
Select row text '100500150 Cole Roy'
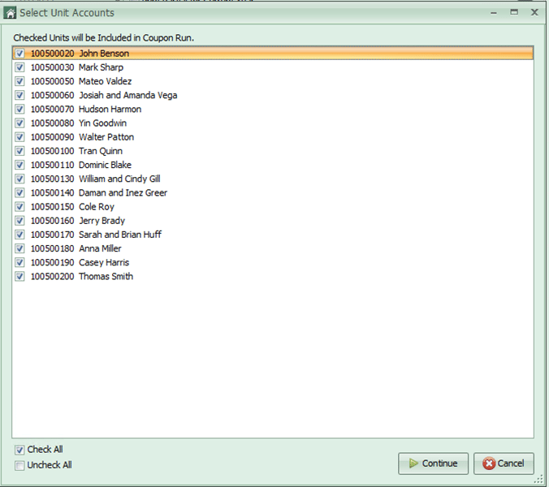pyautogui.click(x=72, y=207)
